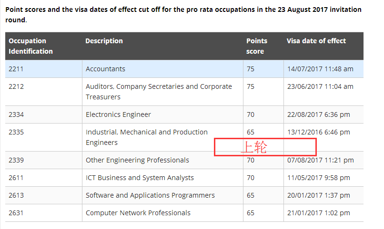Image resolution: width=384 pixels, height=229 pixels.
Task: Click Industrial, Mechanical and Production Engineers
Action: [x=146, y=137]
